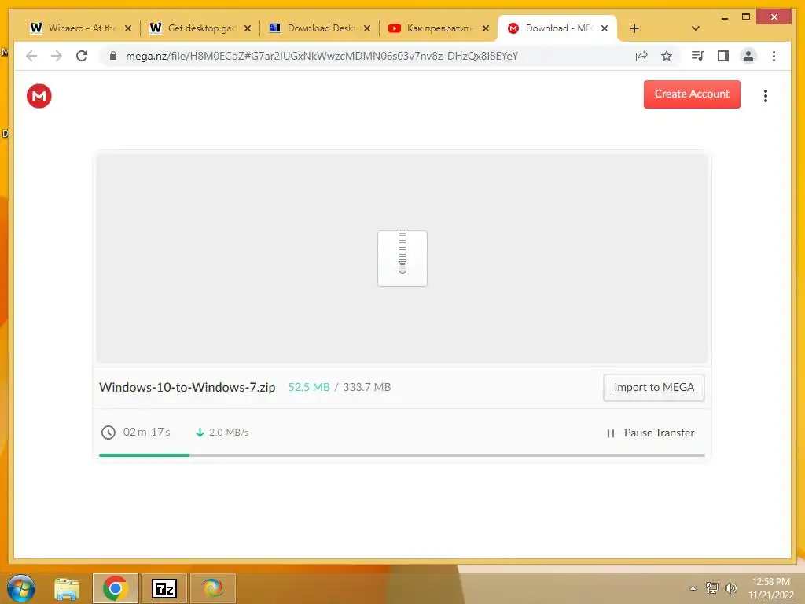The width and height of the screenshot is (805, 604).
Task: Open a new browser tab
Action: point(634,28)
